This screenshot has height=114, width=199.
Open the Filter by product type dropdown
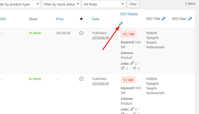(x=20, y=4)
